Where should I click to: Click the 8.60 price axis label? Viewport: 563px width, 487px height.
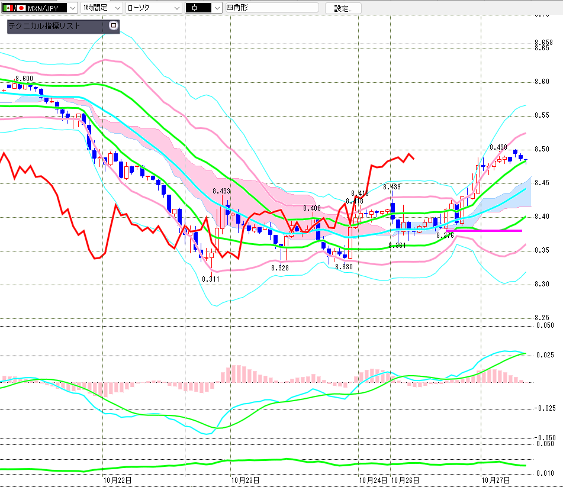[542, 82]
